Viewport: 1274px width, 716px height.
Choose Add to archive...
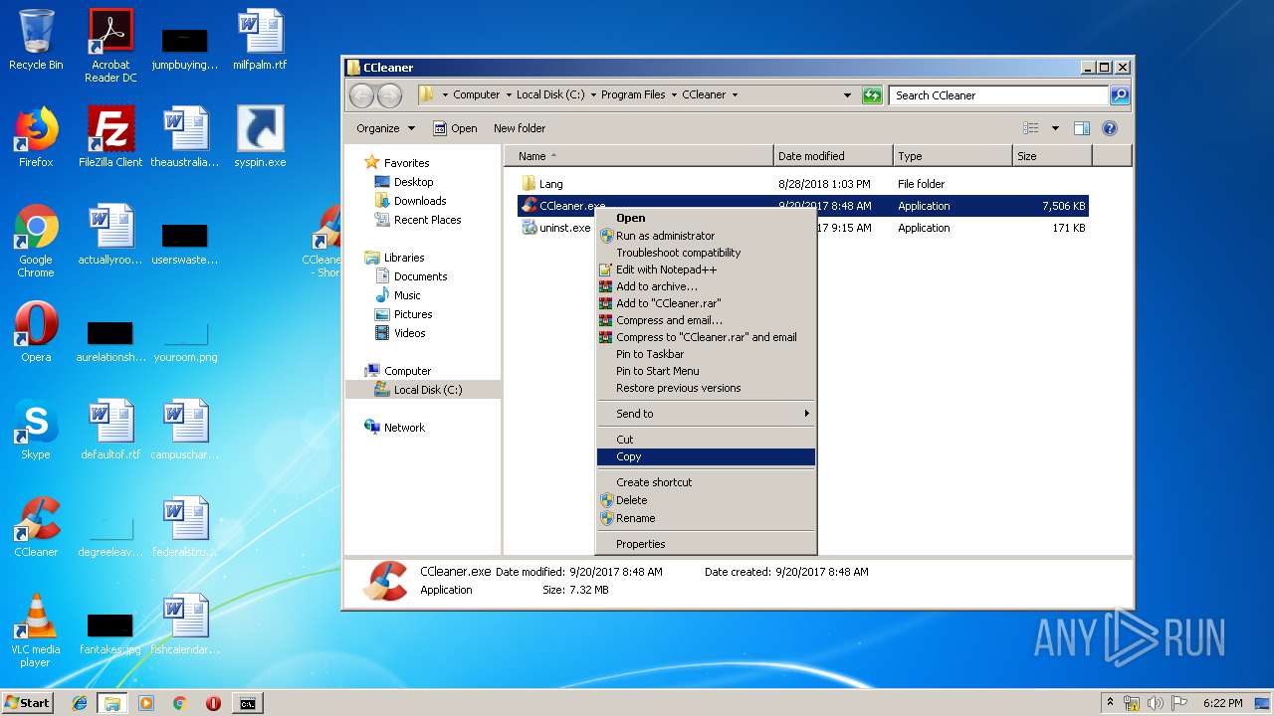pos(706,286)
